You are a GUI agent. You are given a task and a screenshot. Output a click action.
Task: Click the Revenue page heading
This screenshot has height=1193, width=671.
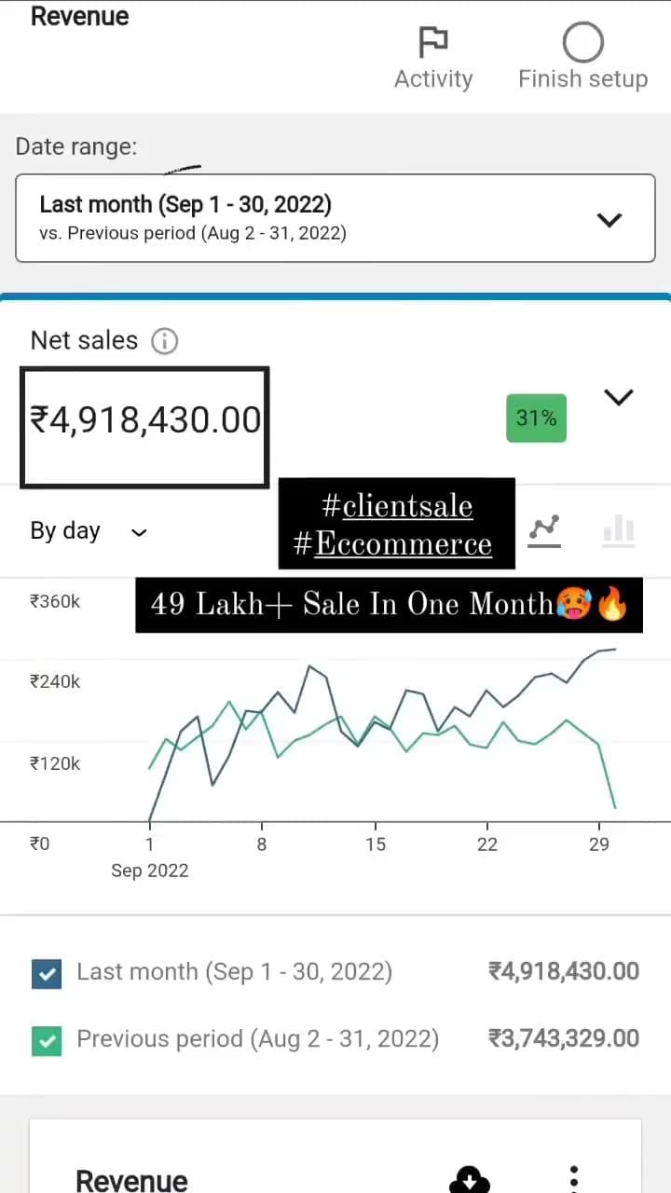(80, 16)
